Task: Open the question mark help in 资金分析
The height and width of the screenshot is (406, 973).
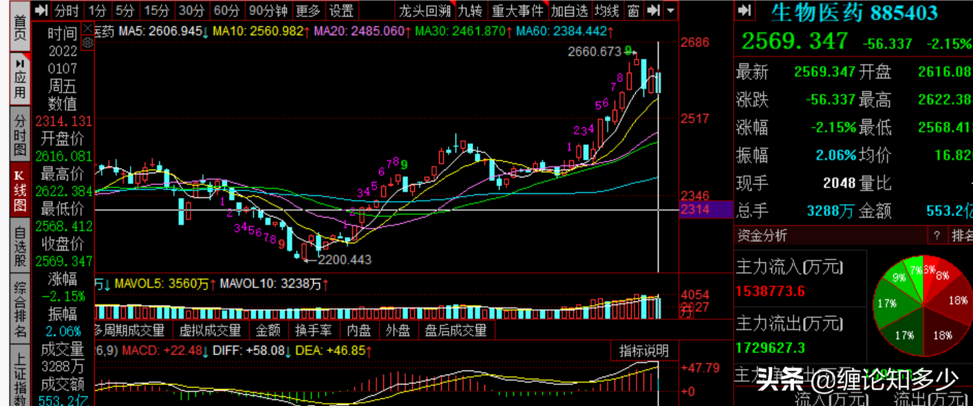Action: click(x=937, y=236)
